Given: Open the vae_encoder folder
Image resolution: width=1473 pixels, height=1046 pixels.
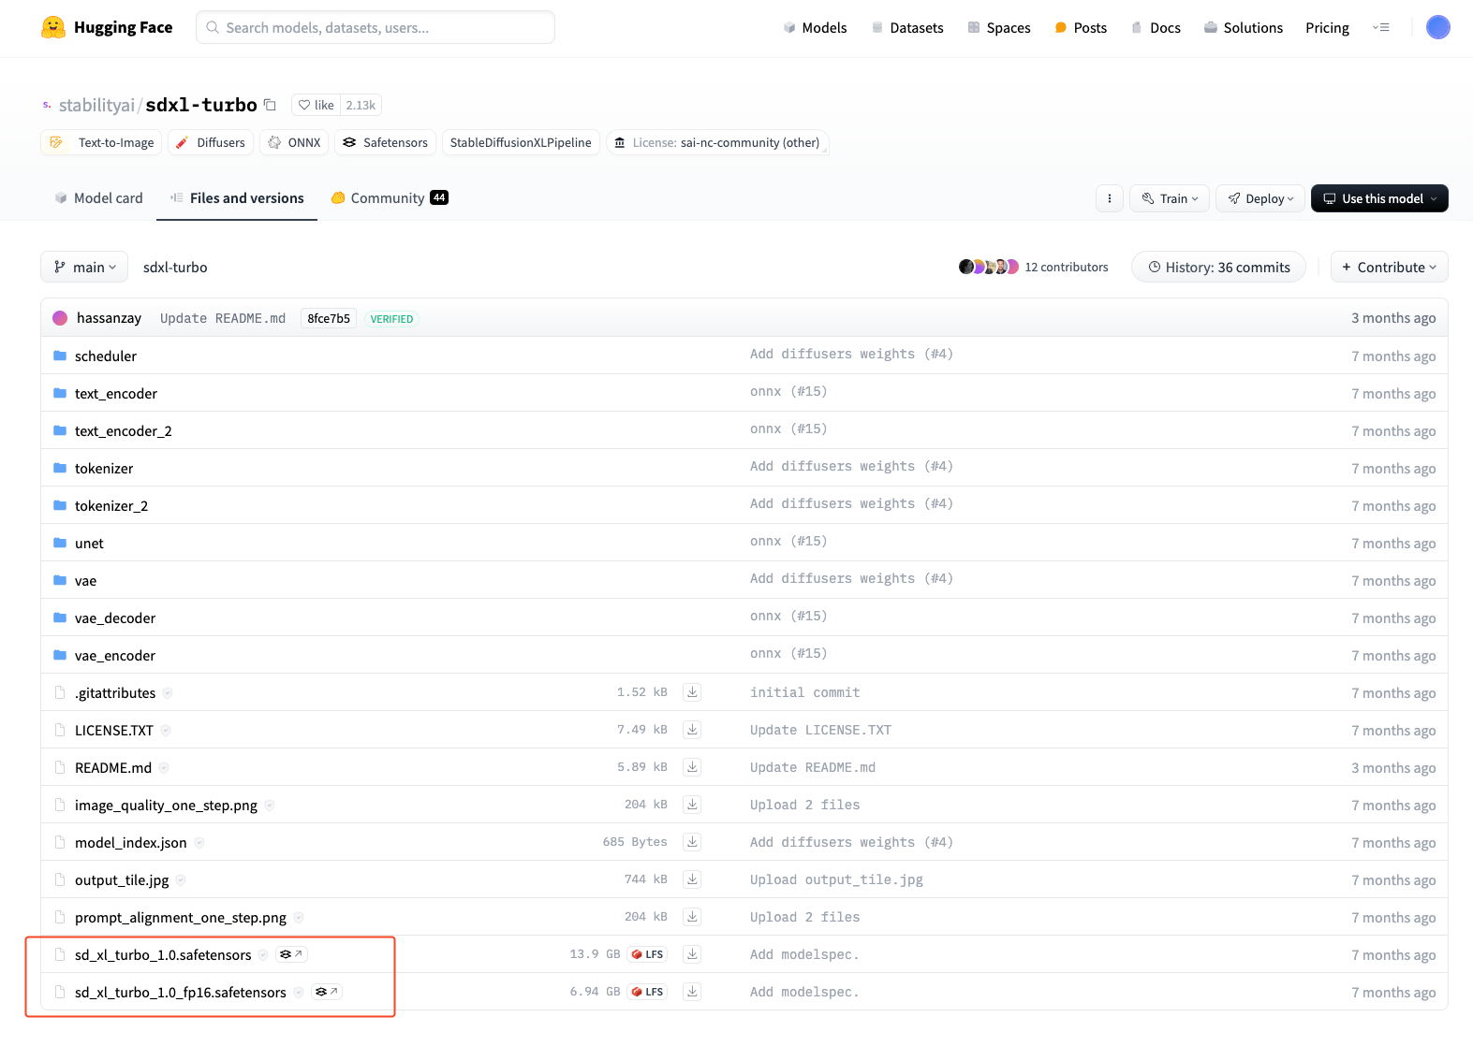Looking at the screenshot, I should [x=115, y=655].
